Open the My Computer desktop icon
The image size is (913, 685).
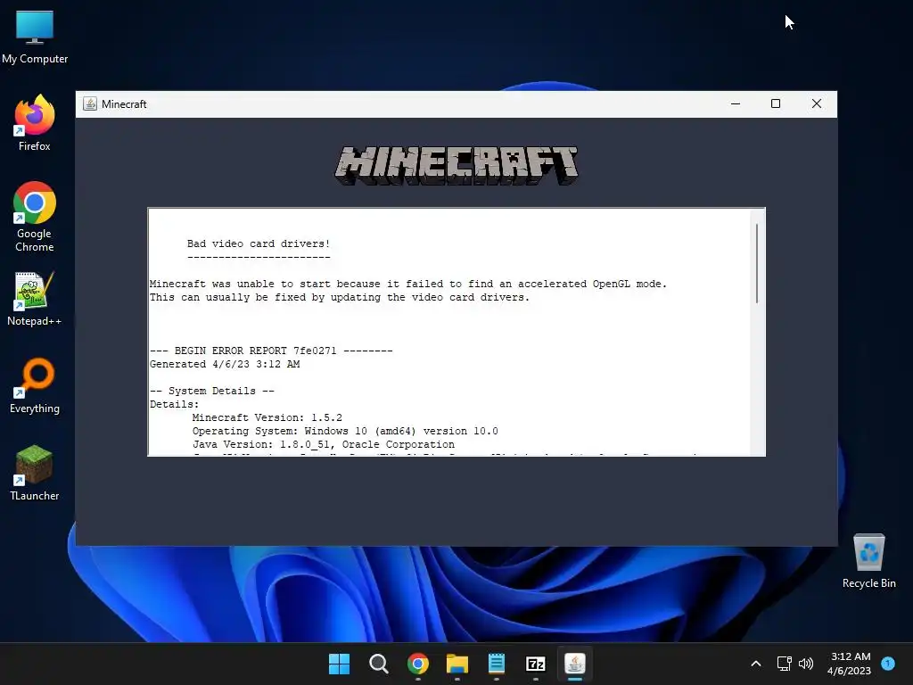(35, 37)
